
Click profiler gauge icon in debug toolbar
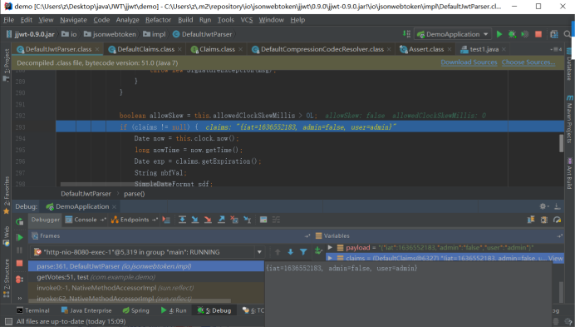coord(557,220)
